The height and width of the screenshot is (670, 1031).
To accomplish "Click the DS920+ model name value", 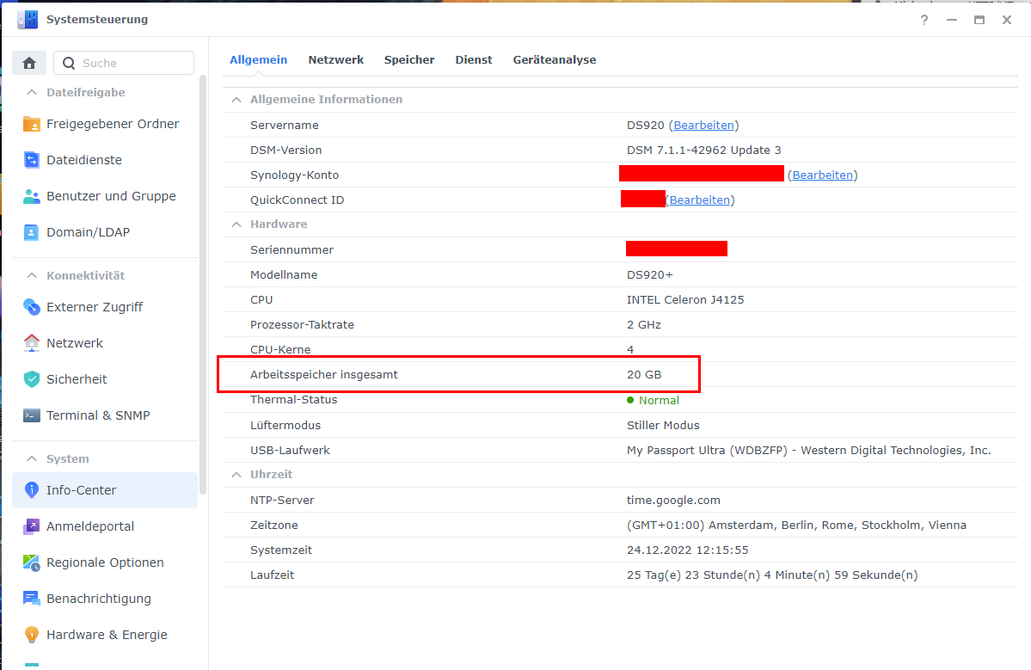I will 649,275.
